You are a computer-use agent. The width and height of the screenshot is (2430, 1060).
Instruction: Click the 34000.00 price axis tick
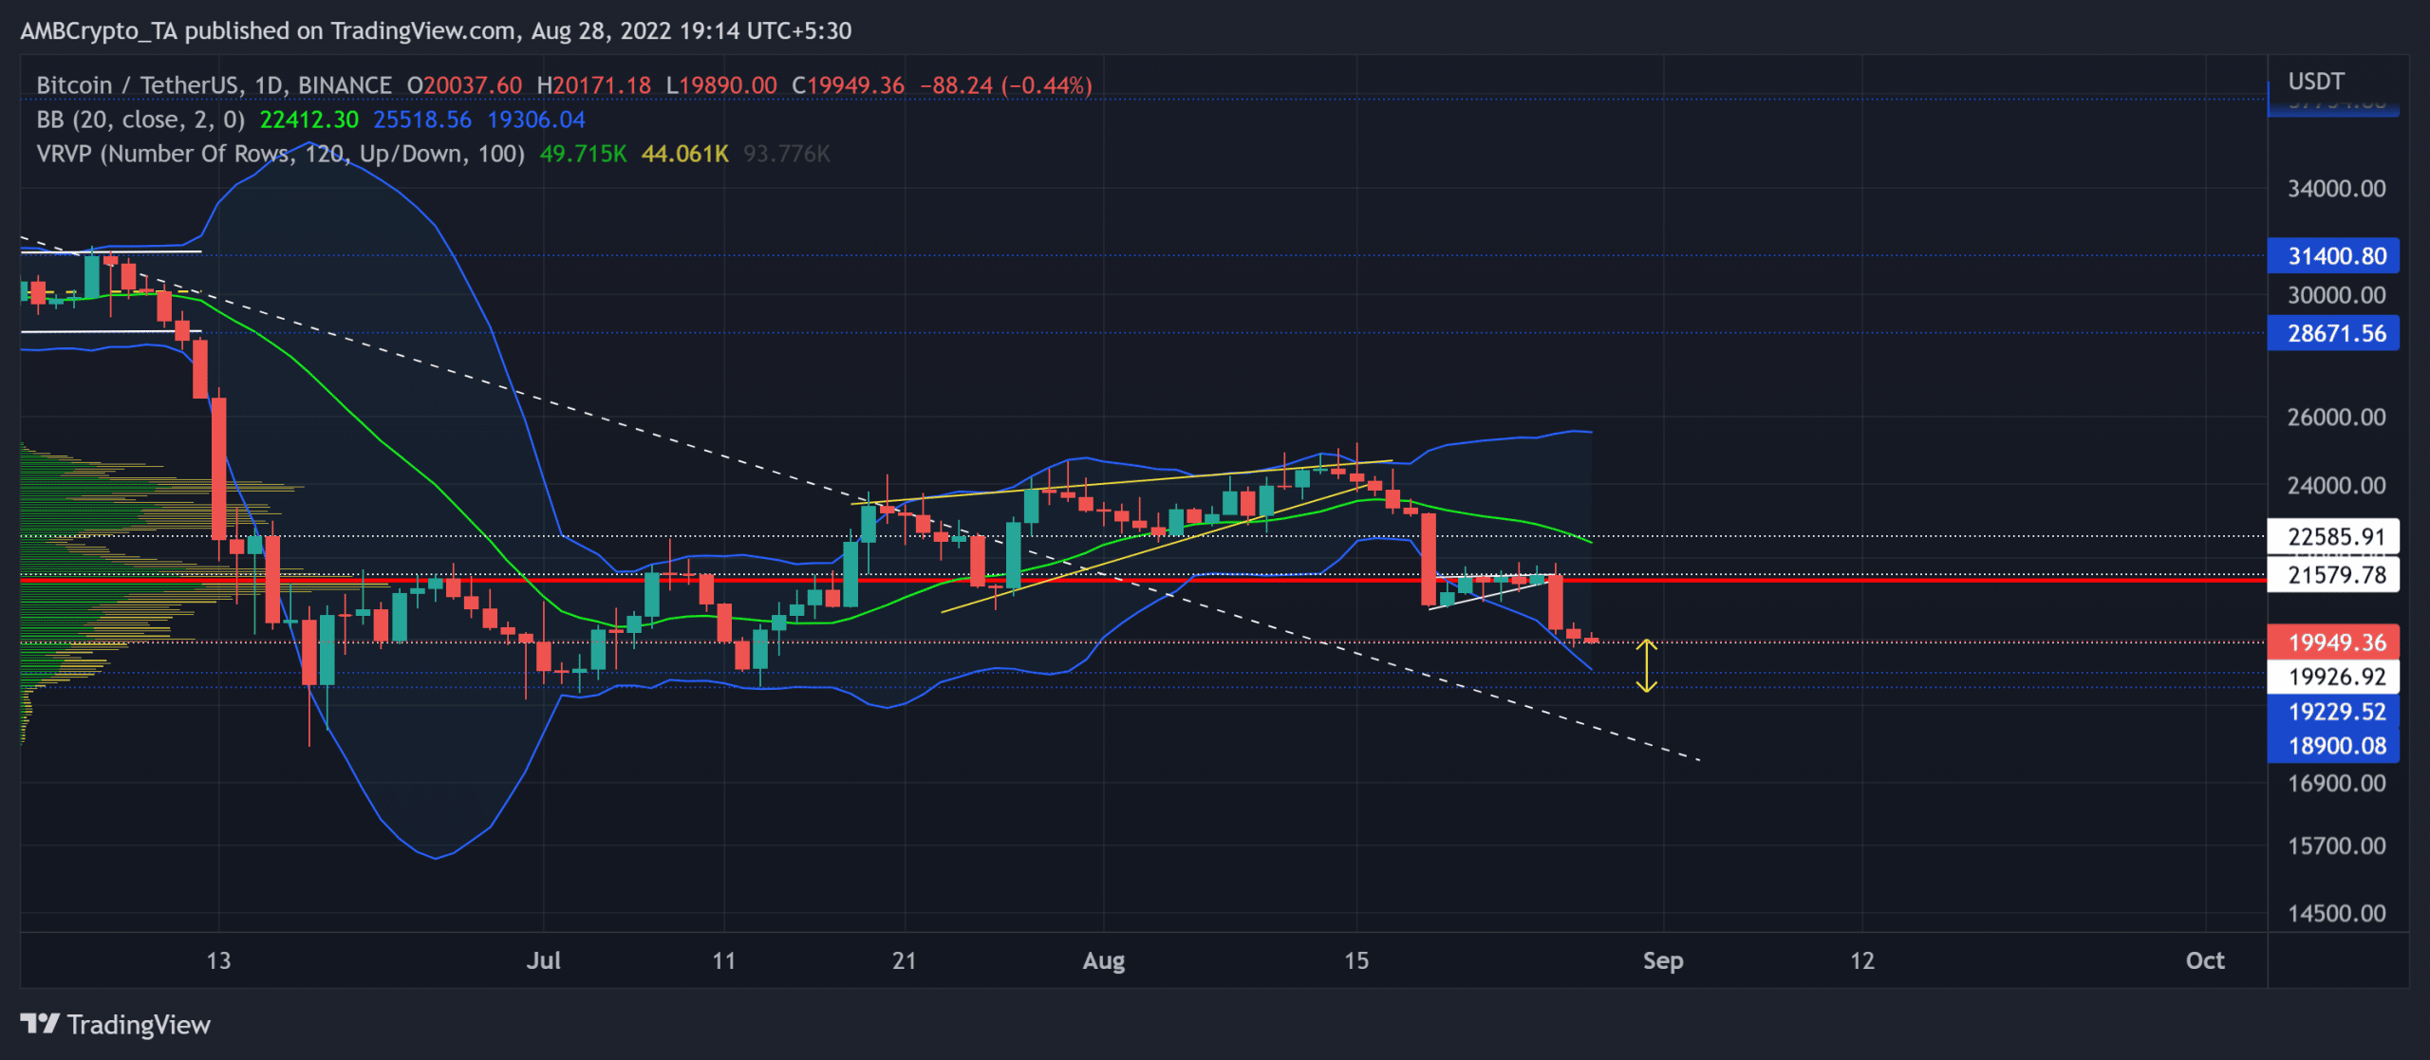2336,188
